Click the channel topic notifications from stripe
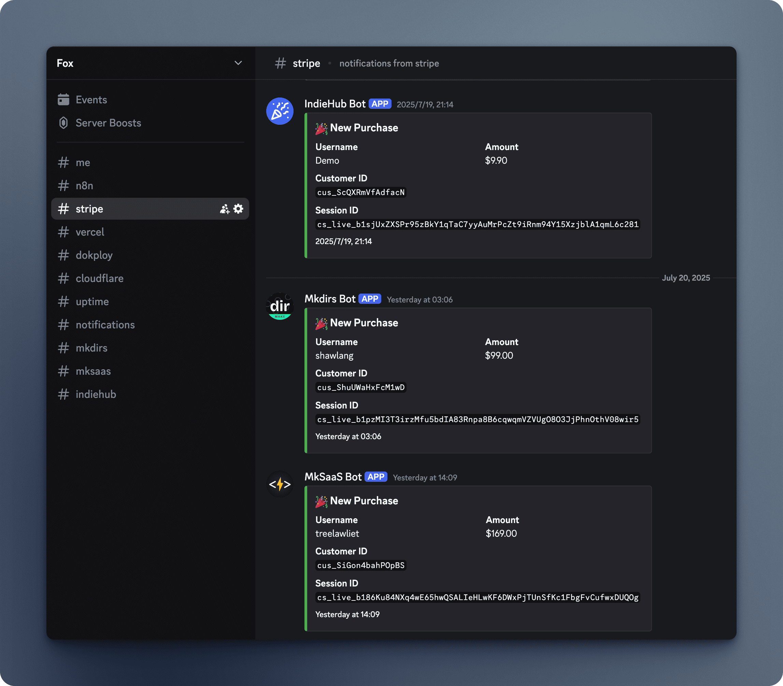 (389, 63)
